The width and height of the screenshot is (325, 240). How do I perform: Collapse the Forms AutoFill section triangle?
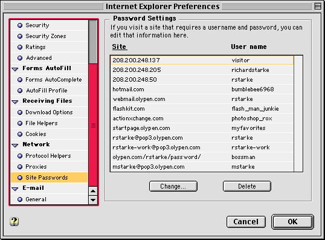coord(15,69)
